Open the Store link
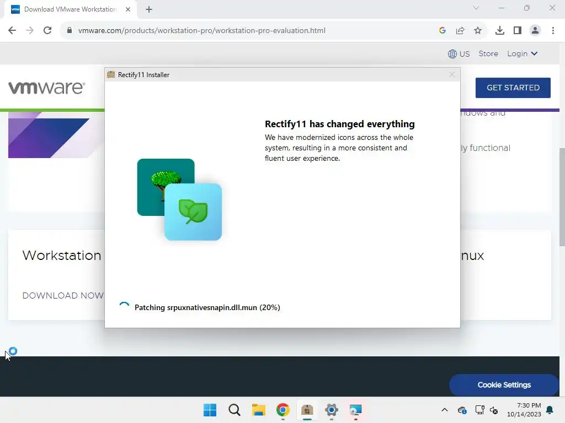The width and height of the screenshot is (565, 423). tap(488, 53)
